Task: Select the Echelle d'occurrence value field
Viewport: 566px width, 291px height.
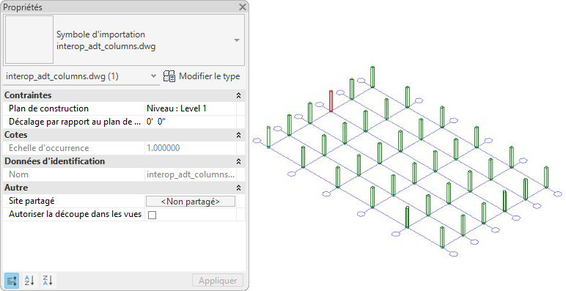Action: pos(191,148)
